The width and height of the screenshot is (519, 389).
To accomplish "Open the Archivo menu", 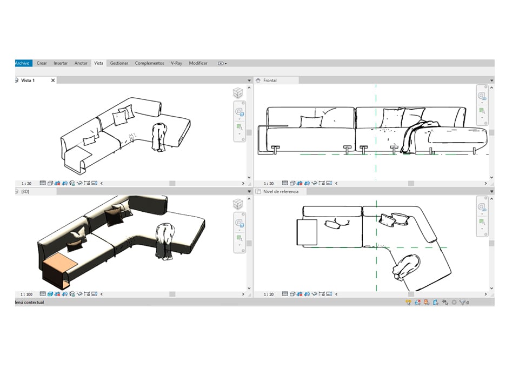I will click(x=23, y=63).
